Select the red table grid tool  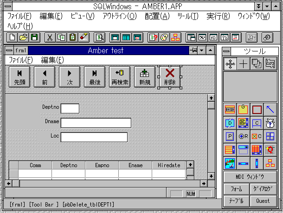tap(257, 150)
